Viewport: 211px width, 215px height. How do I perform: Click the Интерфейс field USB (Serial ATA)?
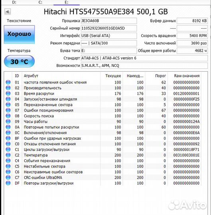[109, 36]
